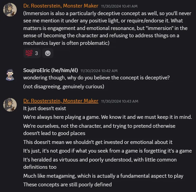Image resolution: width=196 pixels, height=192 pixels.
Task: Click the underlined Dr. Roosterstein, Monster Maker name
Action: 61,101
